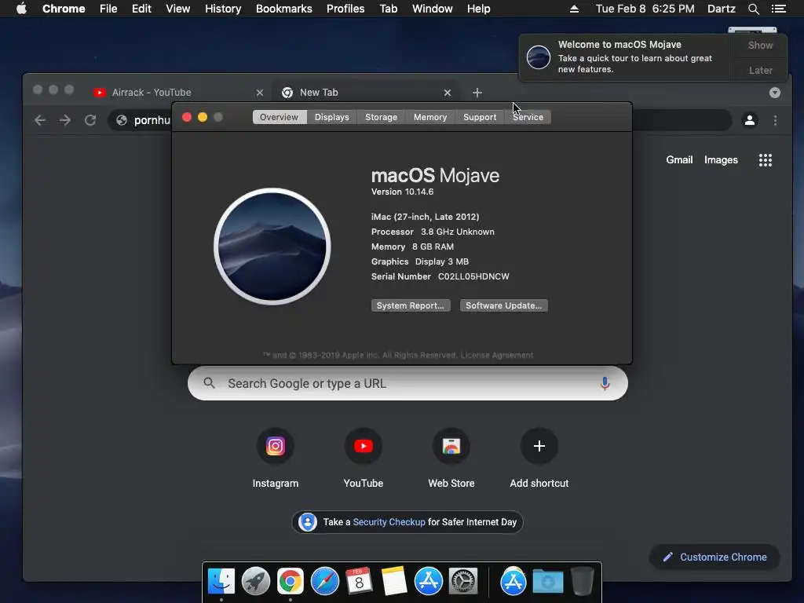Click the Software Update button

coord(503,305)
